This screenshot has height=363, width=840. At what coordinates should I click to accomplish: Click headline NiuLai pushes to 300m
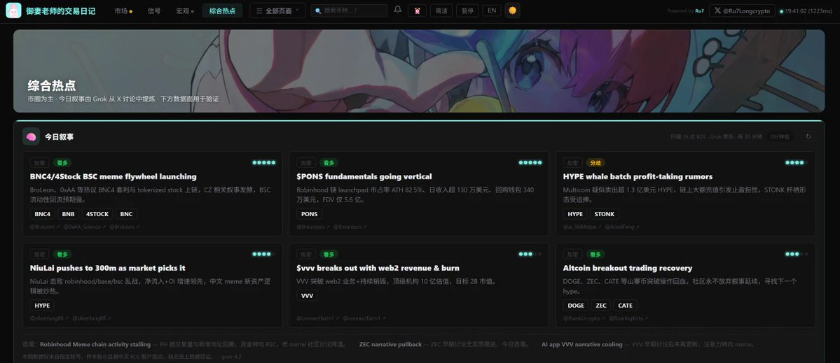[108, 268]
